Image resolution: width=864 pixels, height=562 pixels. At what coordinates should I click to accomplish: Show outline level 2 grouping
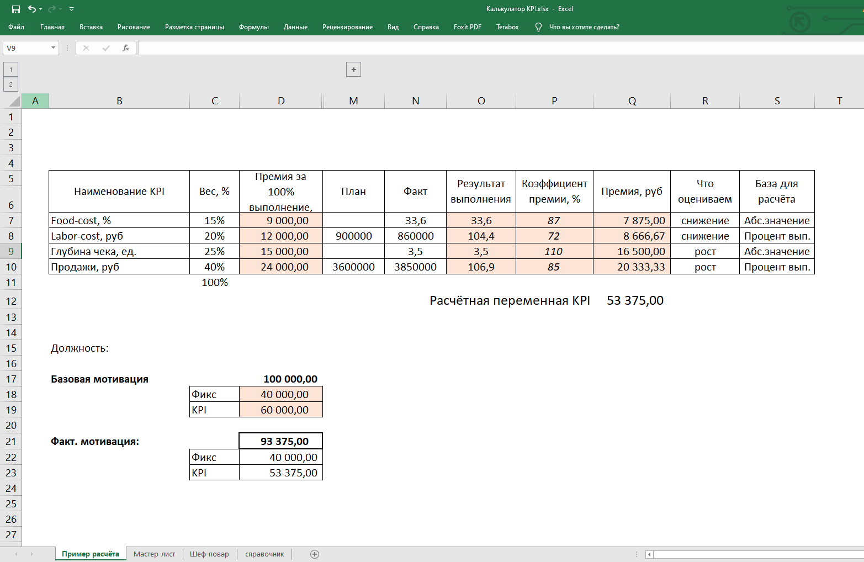point(10,84)
